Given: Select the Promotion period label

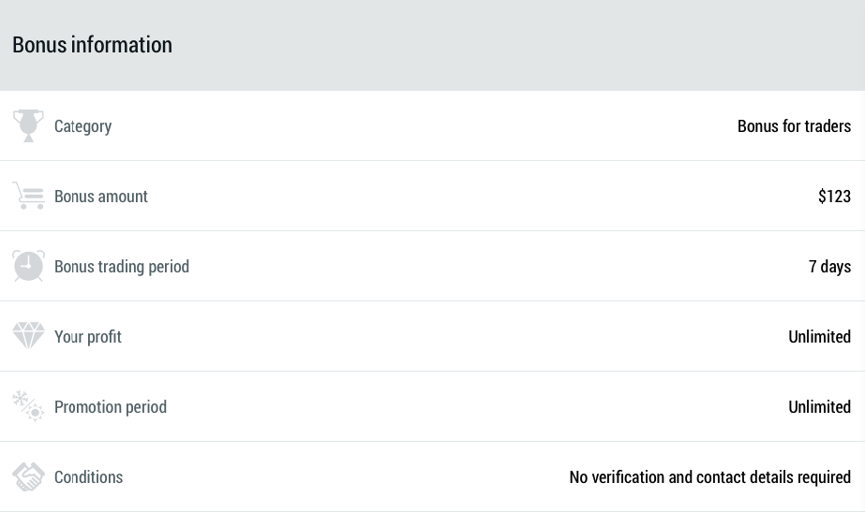Looking at the screenshot, I should (111, 407).
